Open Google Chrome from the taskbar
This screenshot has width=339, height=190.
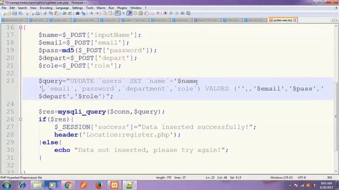point(68,185)
